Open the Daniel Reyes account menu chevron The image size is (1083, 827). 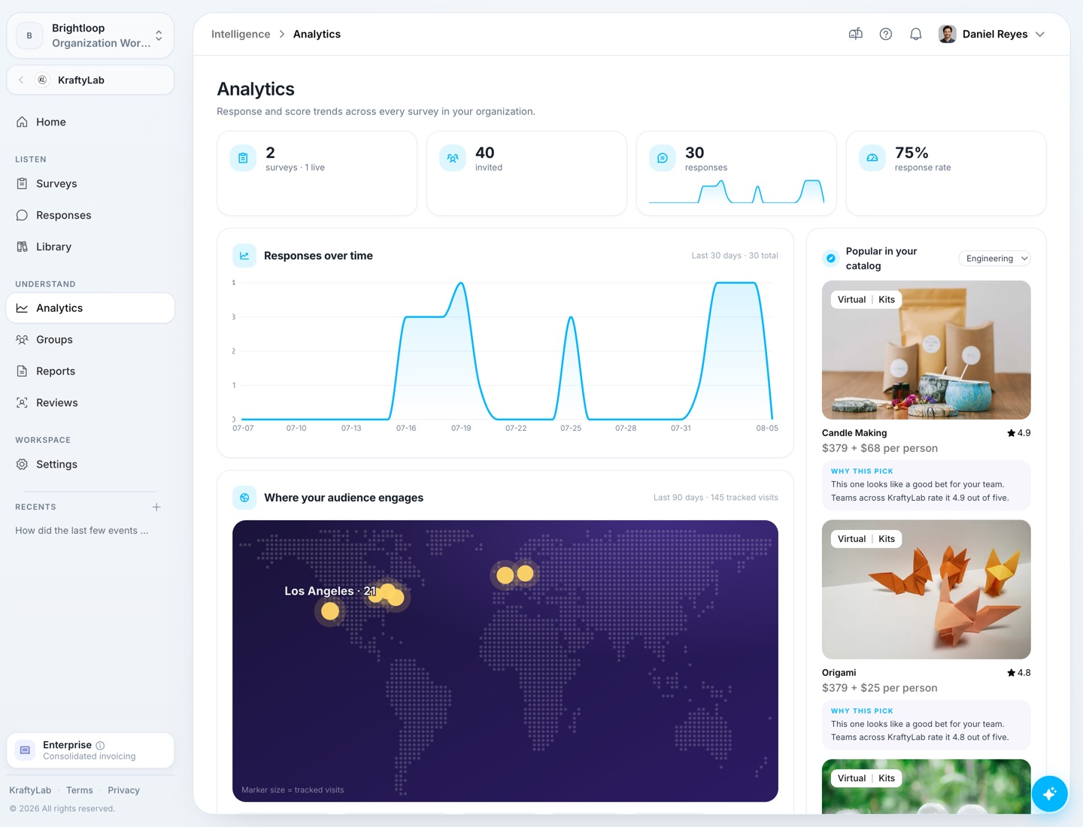coord(1040,34)
